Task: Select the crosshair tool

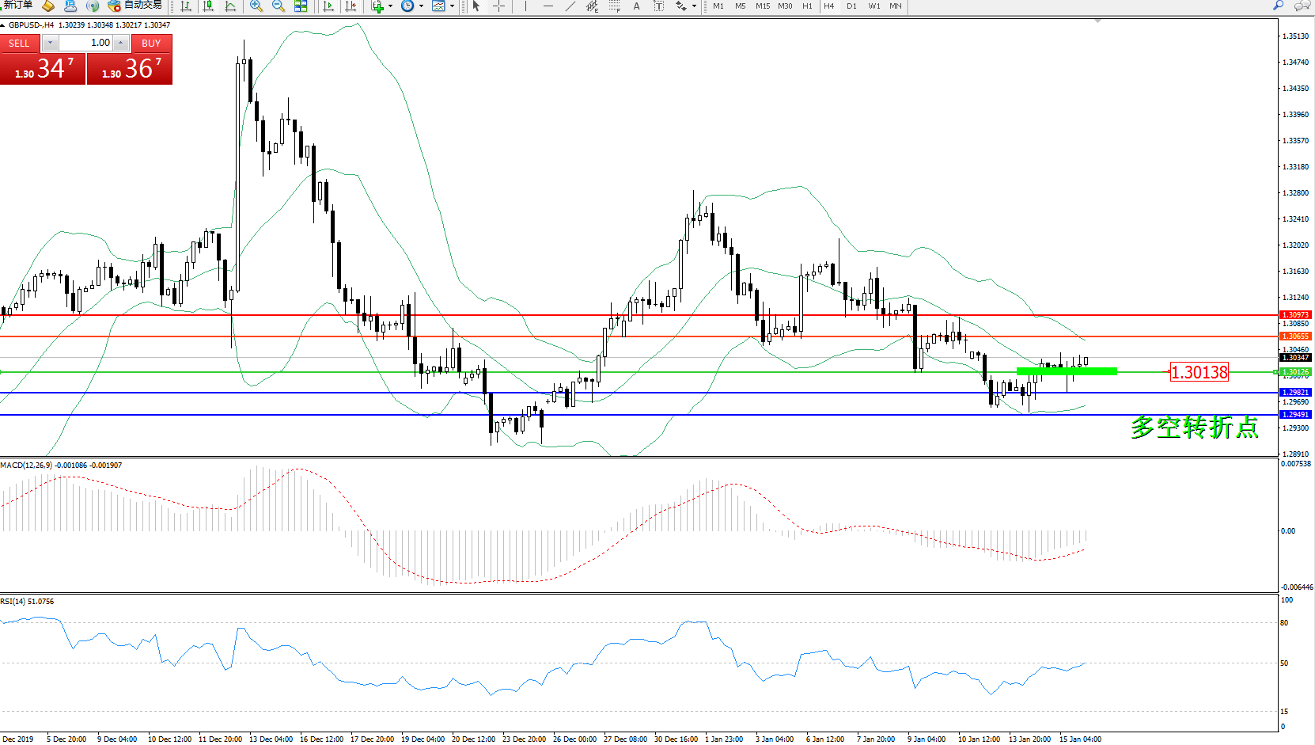Action: click(x=499, y=6)
